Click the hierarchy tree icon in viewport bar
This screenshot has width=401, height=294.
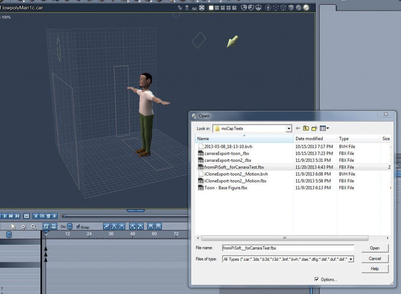[187, 8]
